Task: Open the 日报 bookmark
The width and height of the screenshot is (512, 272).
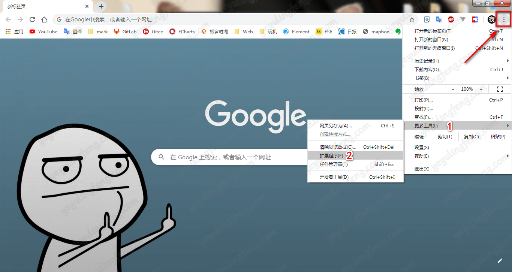Action: coord(347,32)
